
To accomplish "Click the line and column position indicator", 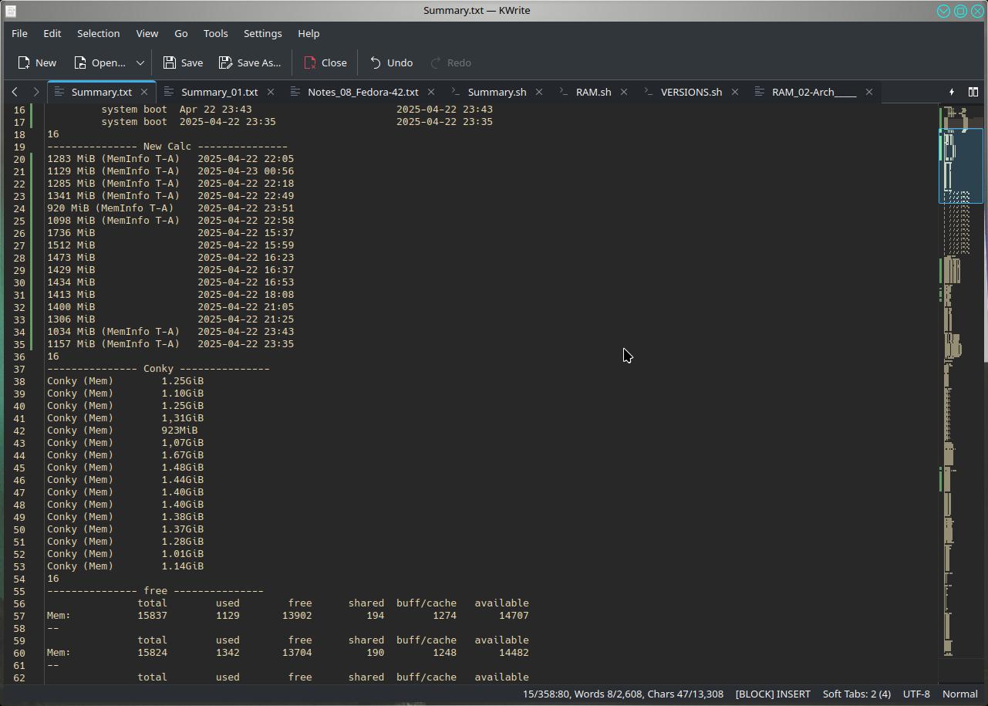I will click(x=546, y=694).
